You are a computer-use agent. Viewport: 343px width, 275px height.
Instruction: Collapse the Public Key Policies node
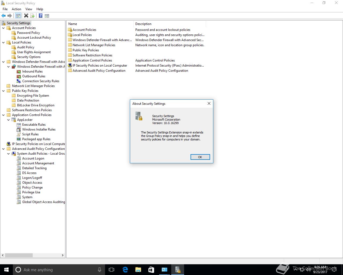pyautogui.click(x=3, y=91)
